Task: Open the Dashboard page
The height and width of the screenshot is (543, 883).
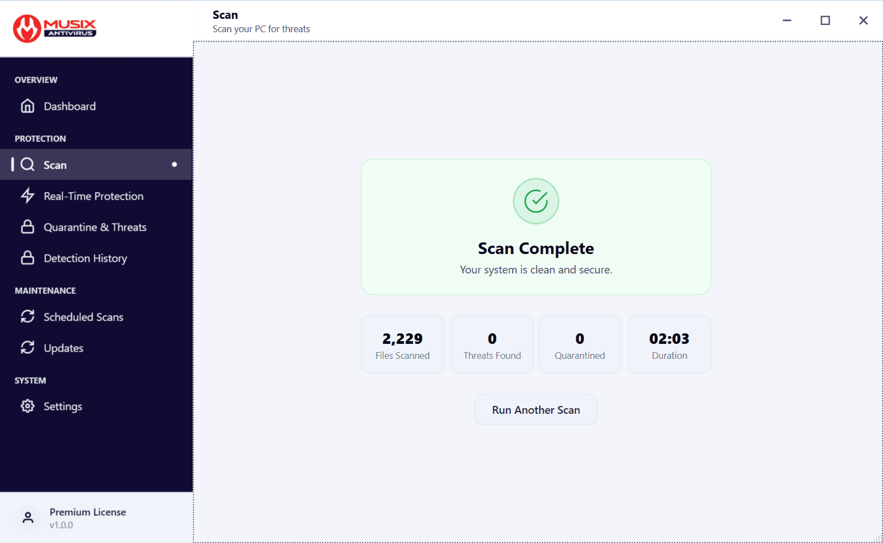Action: [x=96, y=106]
